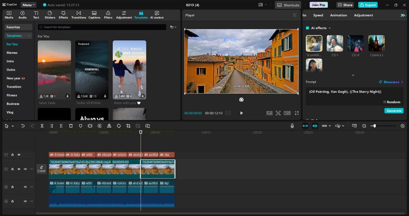Click the Random prompt button
Viewport: 409px width, 216px height.
pyautogui.click(x=391, y=102)
